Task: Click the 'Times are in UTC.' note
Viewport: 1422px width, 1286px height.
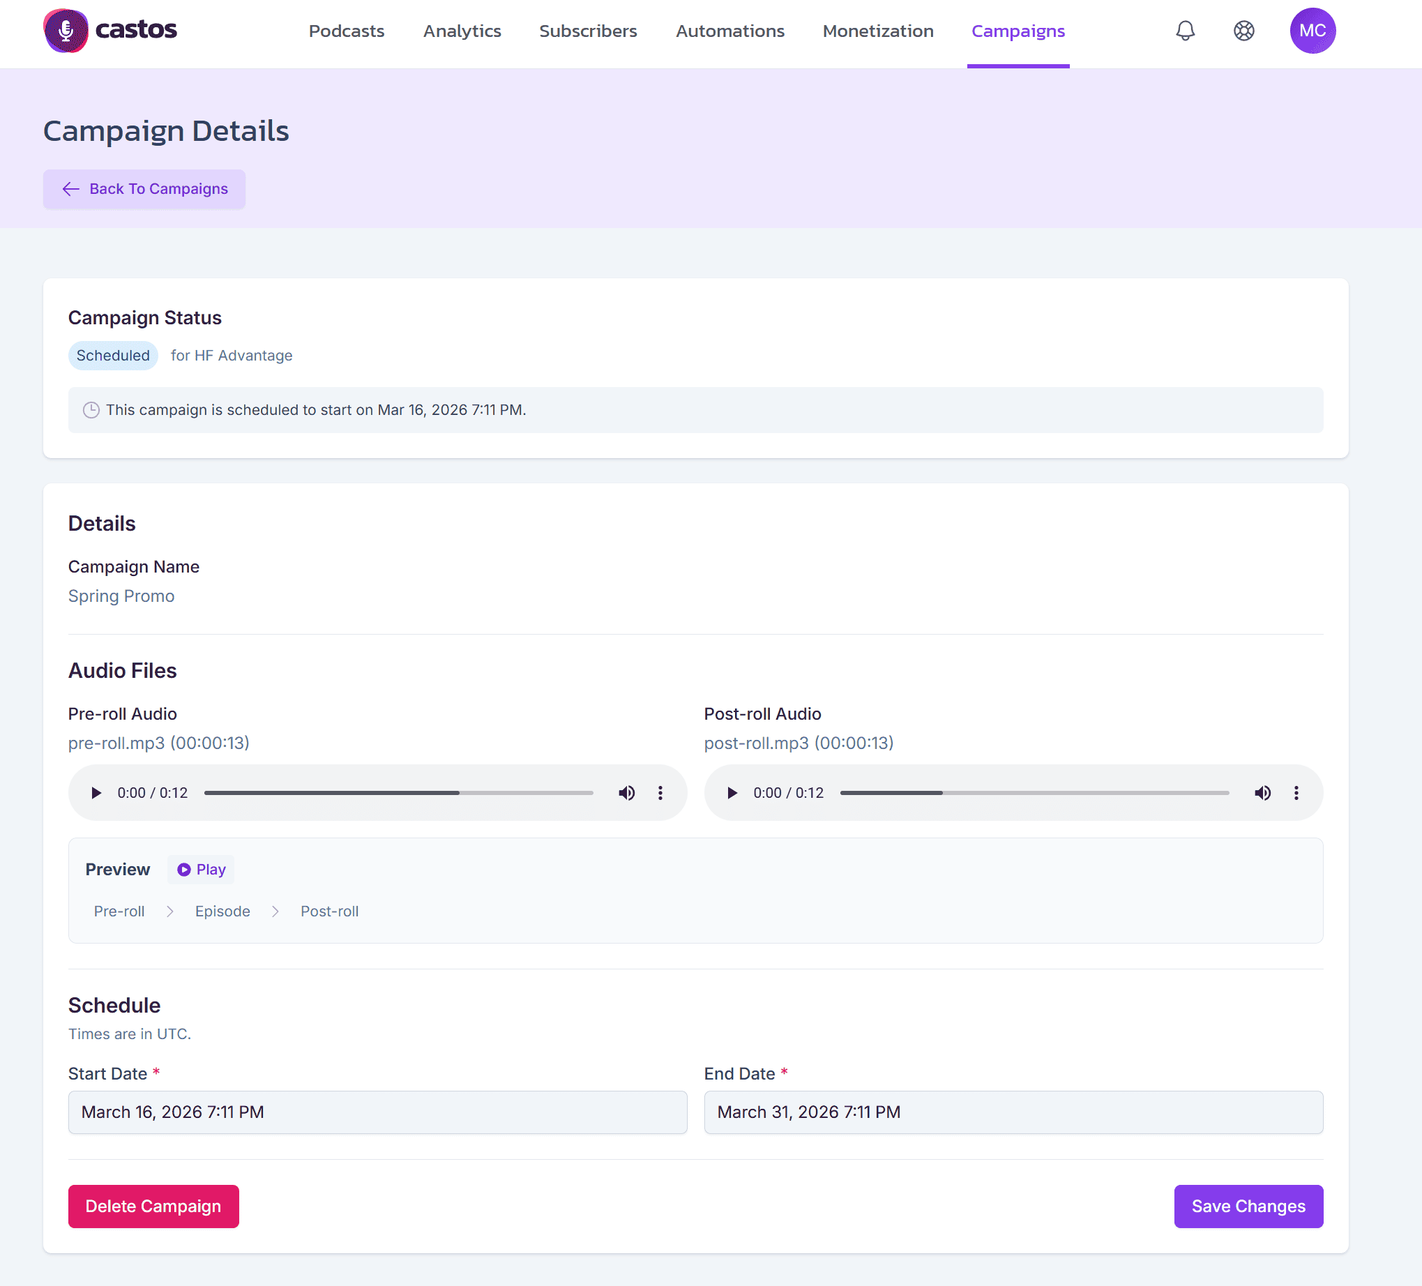Action: (x=130, y=1034)
